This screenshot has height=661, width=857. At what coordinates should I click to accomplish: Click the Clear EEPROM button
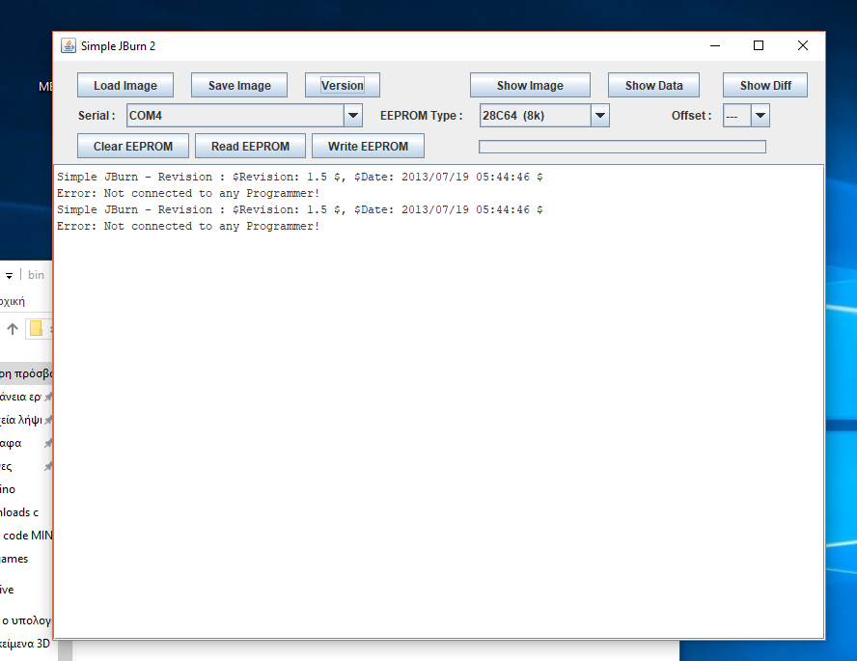[x=133, y=147]
